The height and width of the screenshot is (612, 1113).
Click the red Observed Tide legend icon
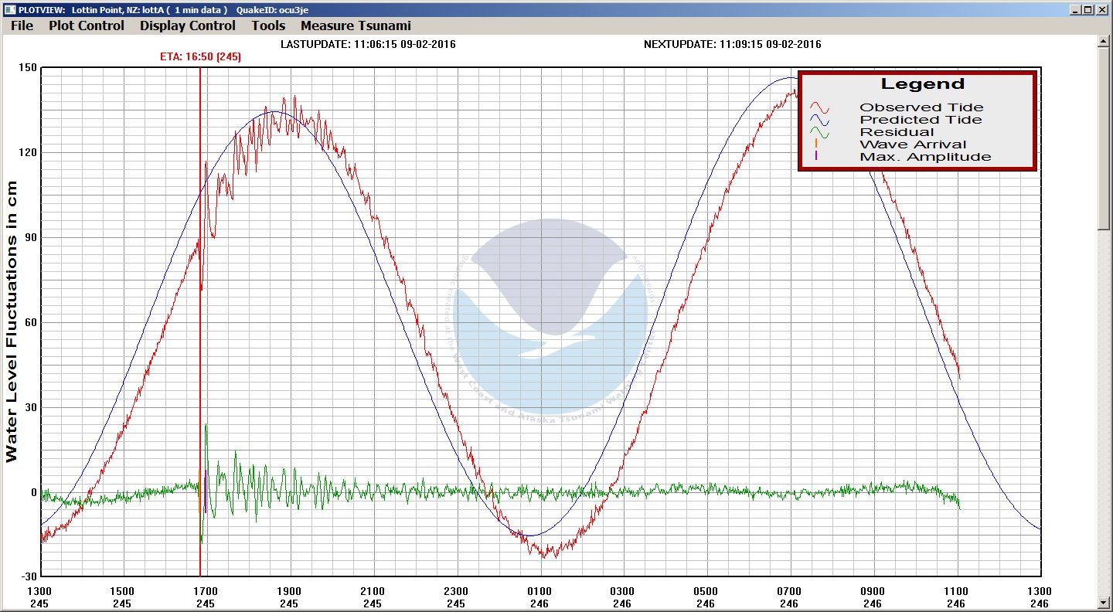coord(819,108)
